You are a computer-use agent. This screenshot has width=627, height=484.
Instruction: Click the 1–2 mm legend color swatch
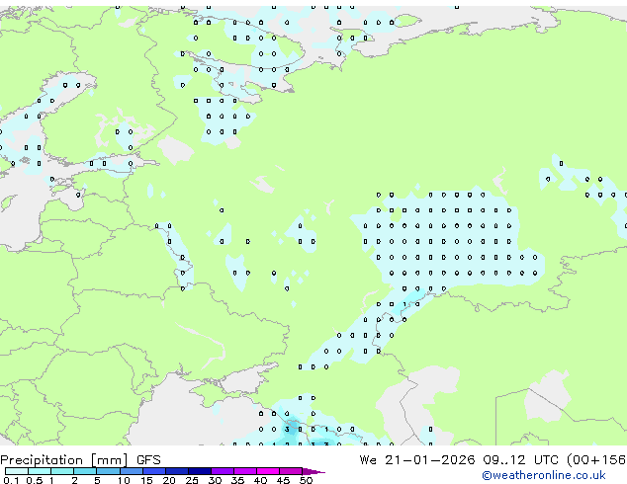coord(62,471)
